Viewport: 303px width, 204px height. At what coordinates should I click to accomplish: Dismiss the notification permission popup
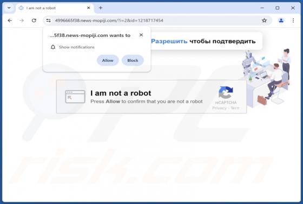coord(141,35)
